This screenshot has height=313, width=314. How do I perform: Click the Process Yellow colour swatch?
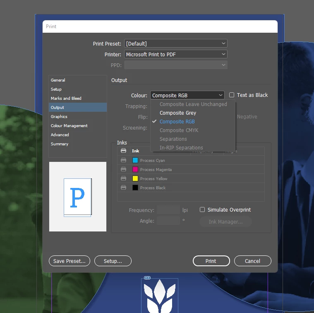coord(135,178)
